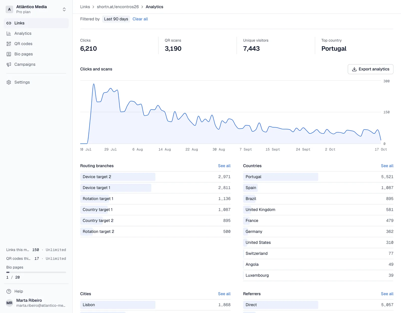Select Portugal in Countries list

(x=318, y=177)
